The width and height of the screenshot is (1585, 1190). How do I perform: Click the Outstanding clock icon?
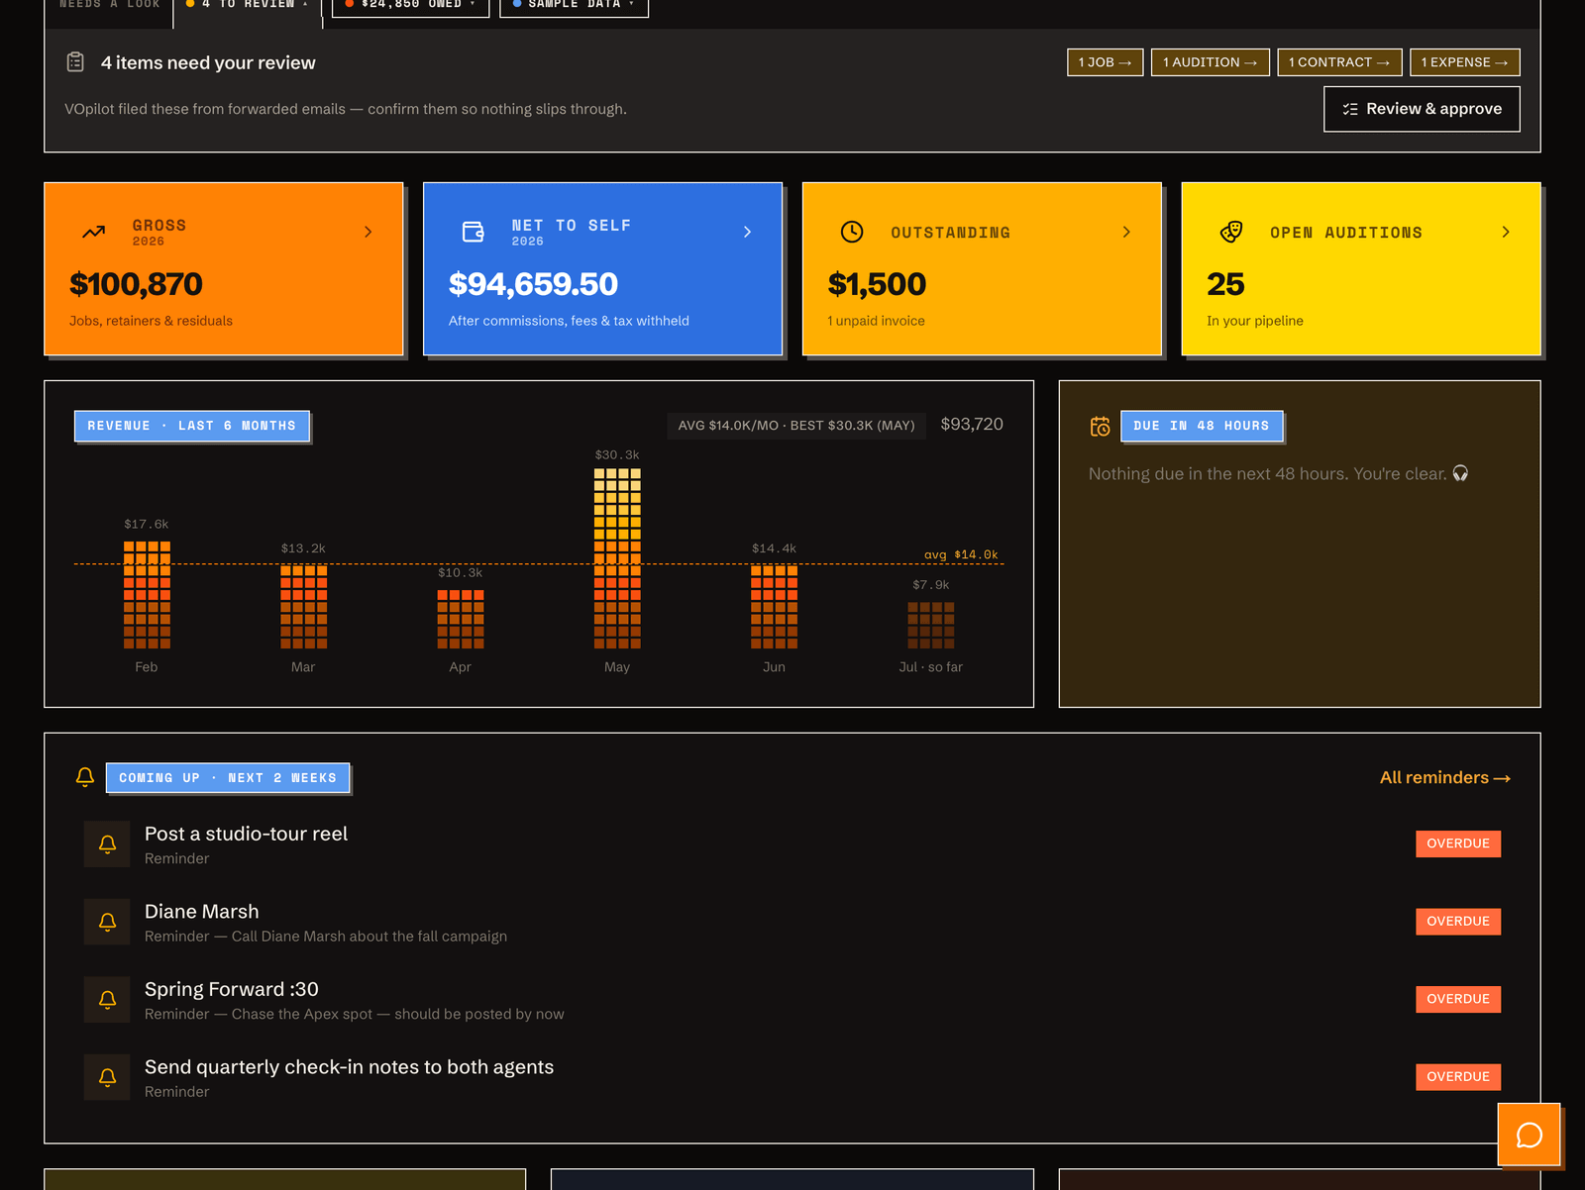coord(852,232)
